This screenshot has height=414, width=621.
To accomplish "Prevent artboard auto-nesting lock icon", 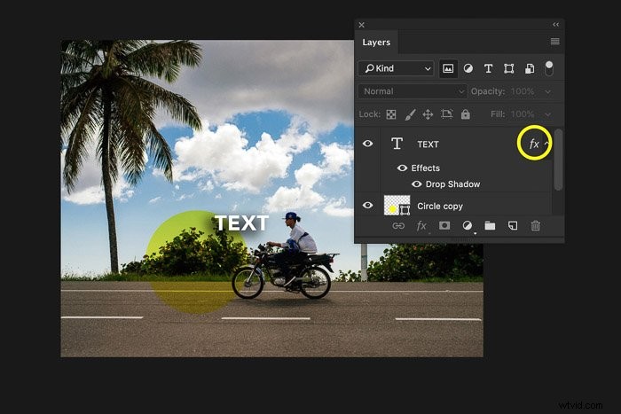I will 447,114.
